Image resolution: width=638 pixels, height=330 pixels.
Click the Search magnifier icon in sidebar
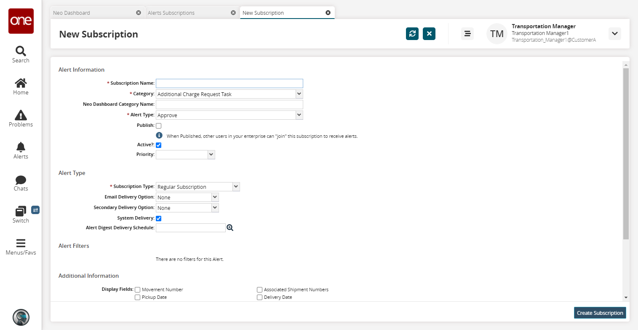tap(21, 51)
